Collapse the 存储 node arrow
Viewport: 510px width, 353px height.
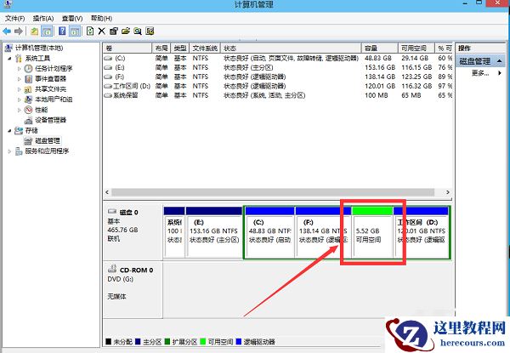pos(9,131)
